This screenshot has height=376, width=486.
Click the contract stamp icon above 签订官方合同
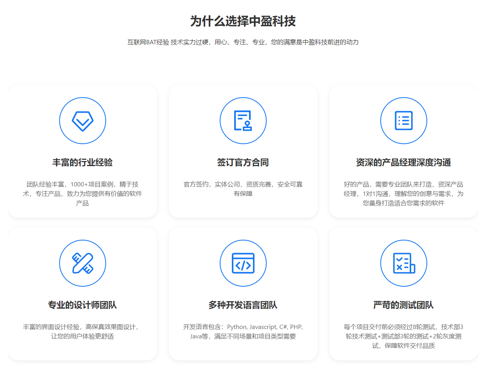[x=243, y=121]
